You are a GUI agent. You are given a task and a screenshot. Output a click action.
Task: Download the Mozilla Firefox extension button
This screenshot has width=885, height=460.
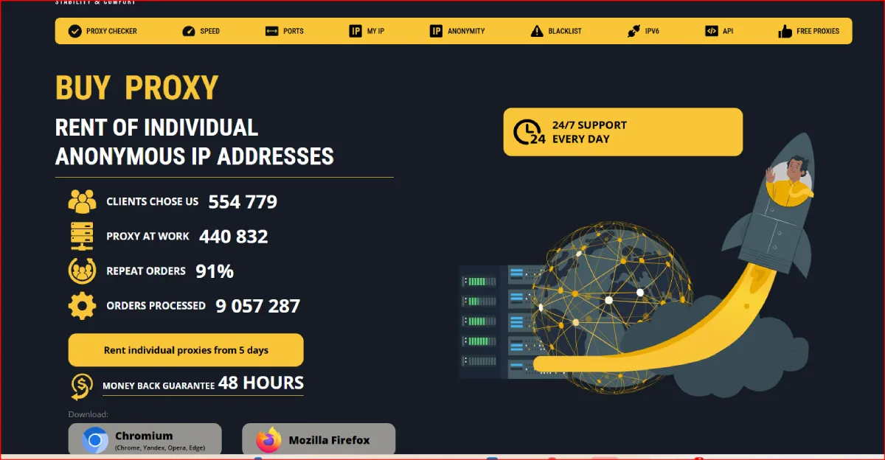point(319,439)
